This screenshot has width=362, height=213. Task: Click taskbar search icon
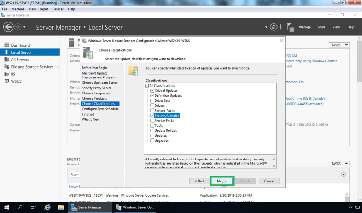click(x=20, y=207)
